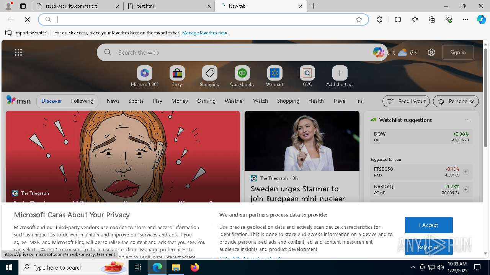Image resolution: width=490 pixels, height=275 pixels.
Task: Open the MSN app launcher grid
Action: [x=18, y=52]
